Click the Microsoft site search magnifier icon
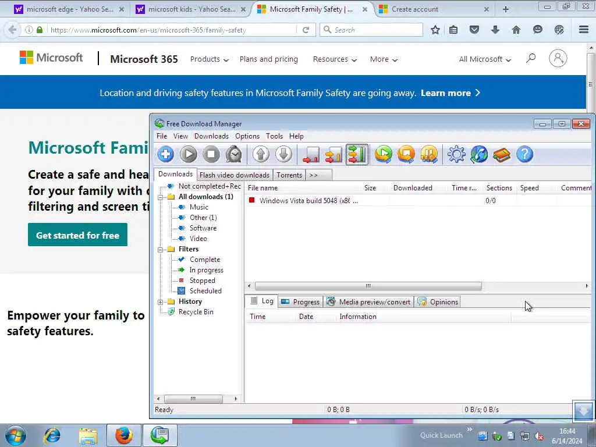 click(531, 59)
